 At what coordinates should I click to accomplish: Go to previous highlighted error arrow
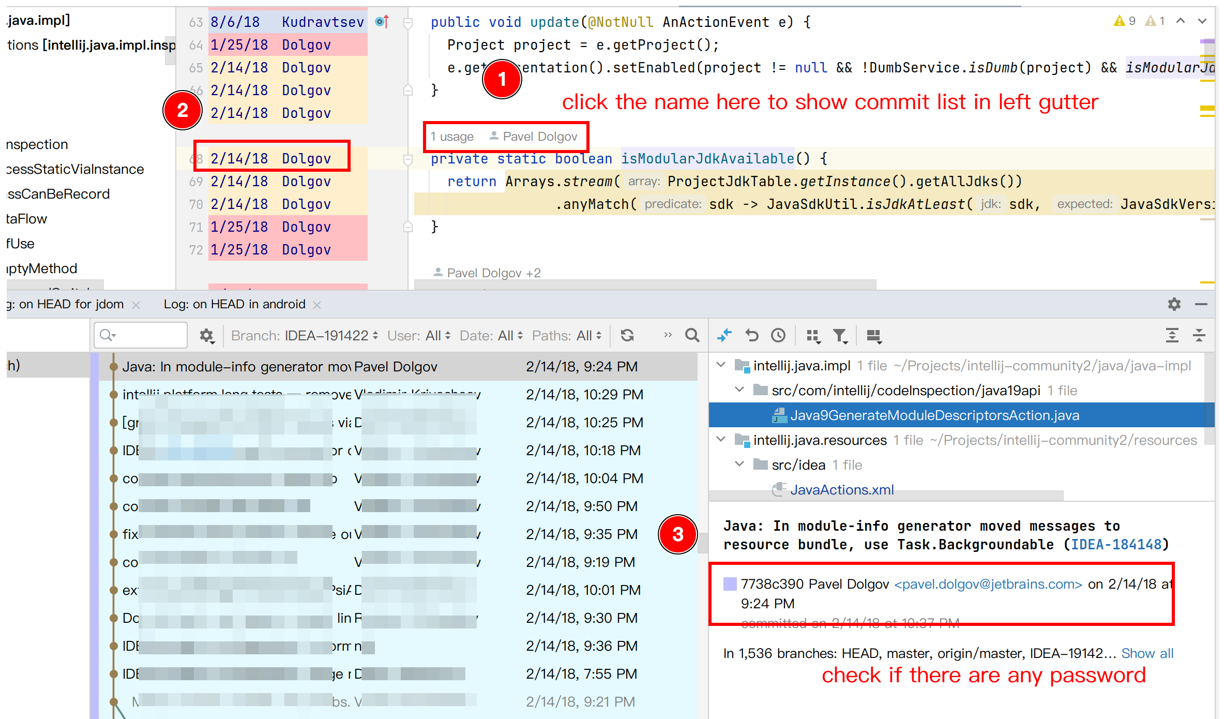1181,21
